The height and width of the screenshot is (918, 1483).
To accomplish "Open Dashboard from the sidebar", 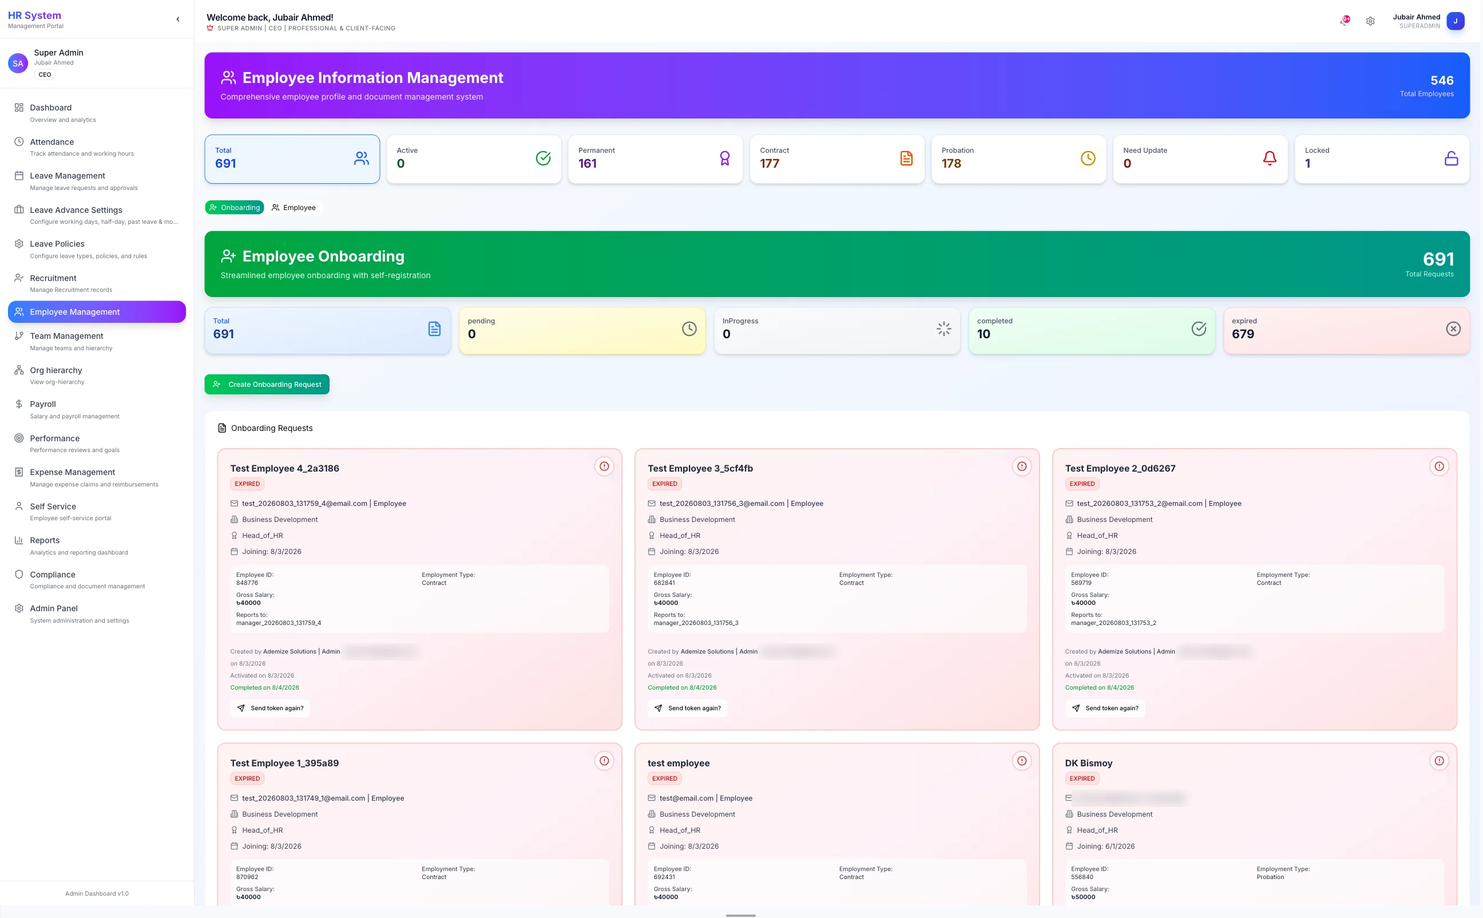I will [97, 113].
